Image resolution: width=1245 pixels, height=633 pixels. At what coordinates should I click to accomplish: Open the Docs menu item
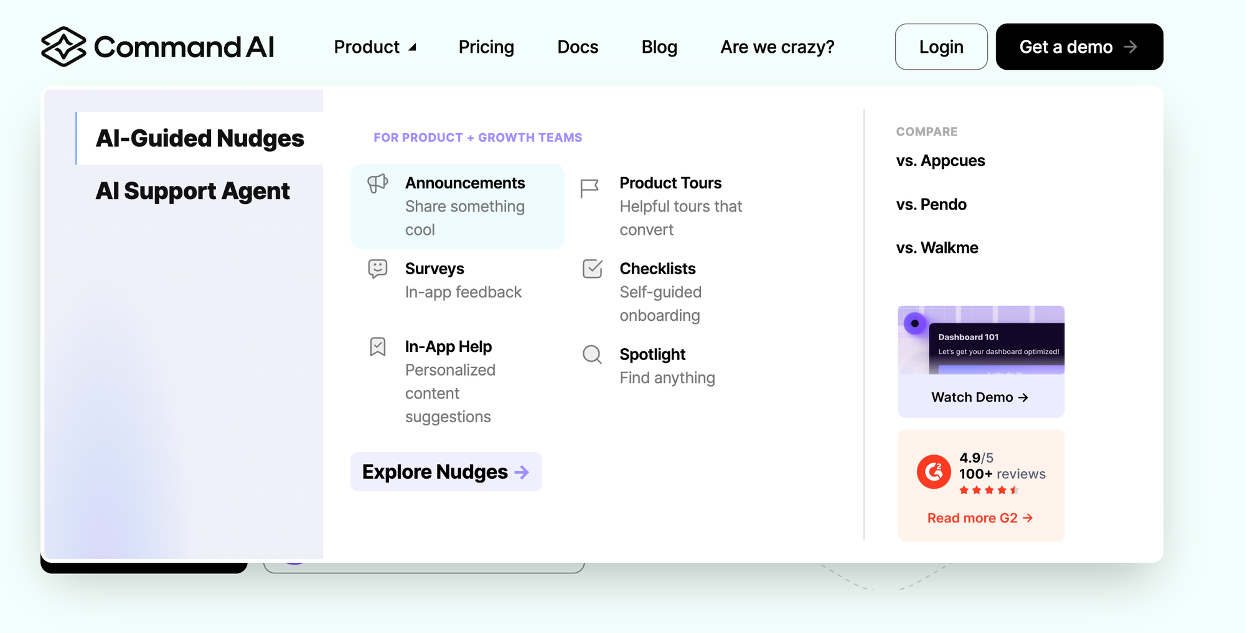coord(578,47)
